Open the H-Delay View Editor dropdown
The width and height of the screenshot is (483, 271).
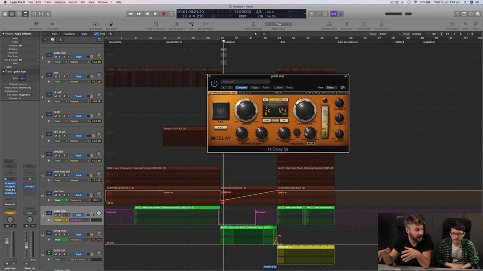pyautogui.click(x=332, y=87)
